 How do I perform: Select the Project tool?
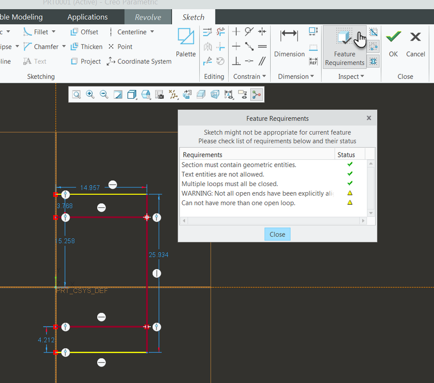(x=86, y=61)
